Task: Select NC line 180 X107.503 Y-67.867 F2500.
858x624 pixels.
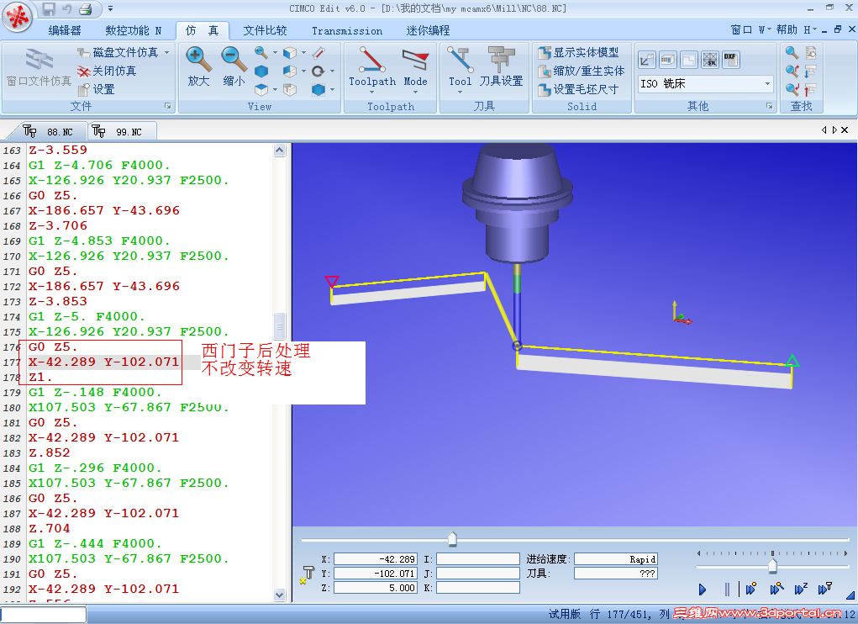Action: pyautogui.click(x=129, y=408)
